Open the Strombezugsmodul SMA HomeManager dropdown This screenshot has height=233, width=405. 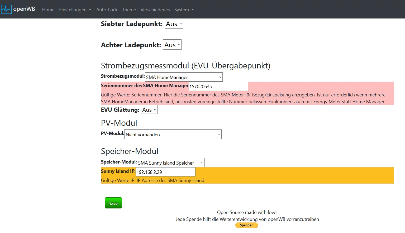(x=184, y=77)
